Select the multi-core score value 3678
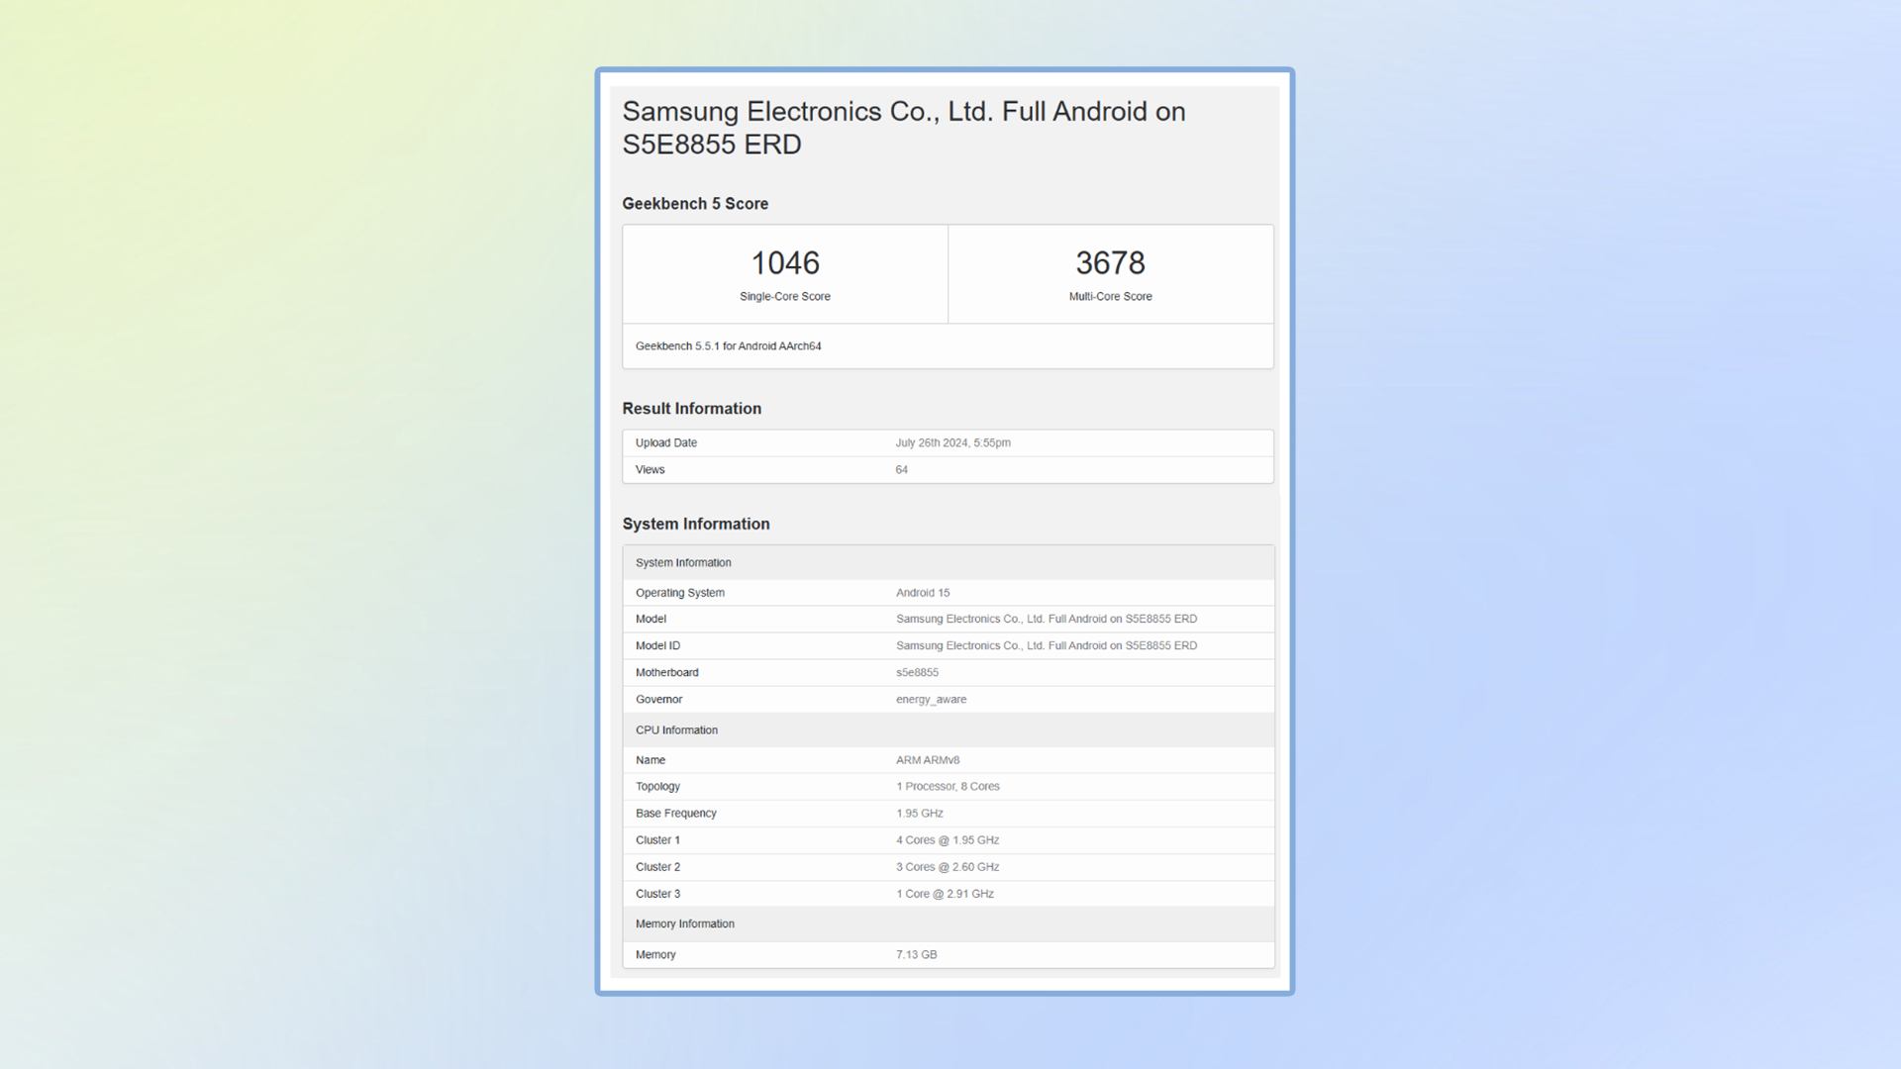 click(1110, 263)
